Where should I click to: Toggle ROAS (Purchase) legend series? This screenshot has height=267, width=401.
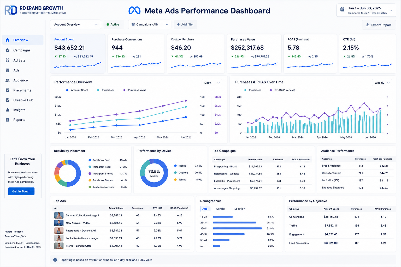[x=282, y=90]
